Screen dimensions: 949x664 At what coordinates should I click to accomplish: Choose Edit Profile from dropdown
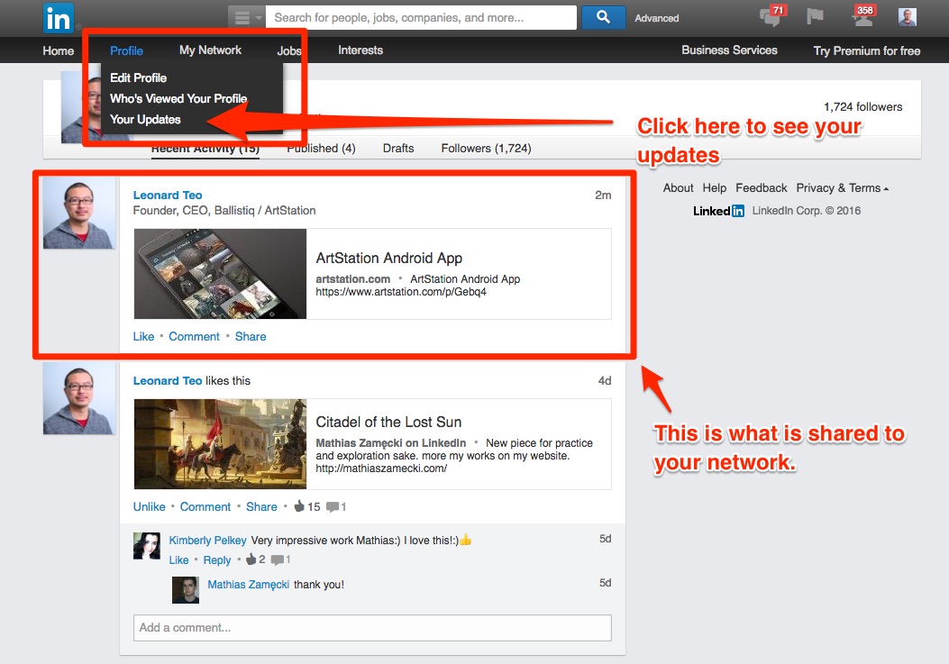pos(138,77)
